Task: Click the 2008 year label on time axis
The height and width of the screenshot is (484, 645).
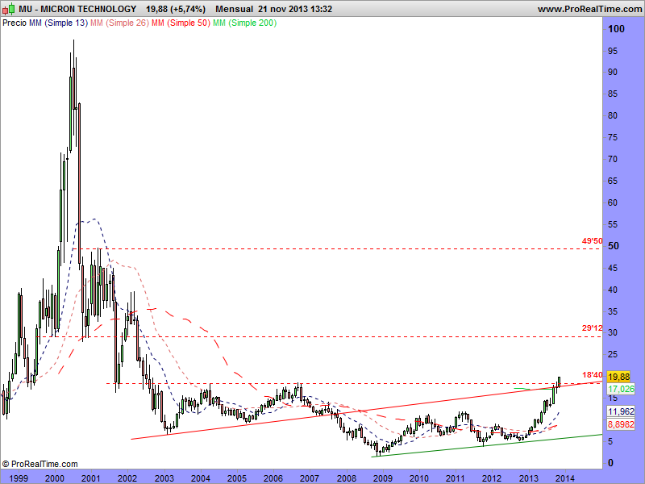Action: [347, 478]
